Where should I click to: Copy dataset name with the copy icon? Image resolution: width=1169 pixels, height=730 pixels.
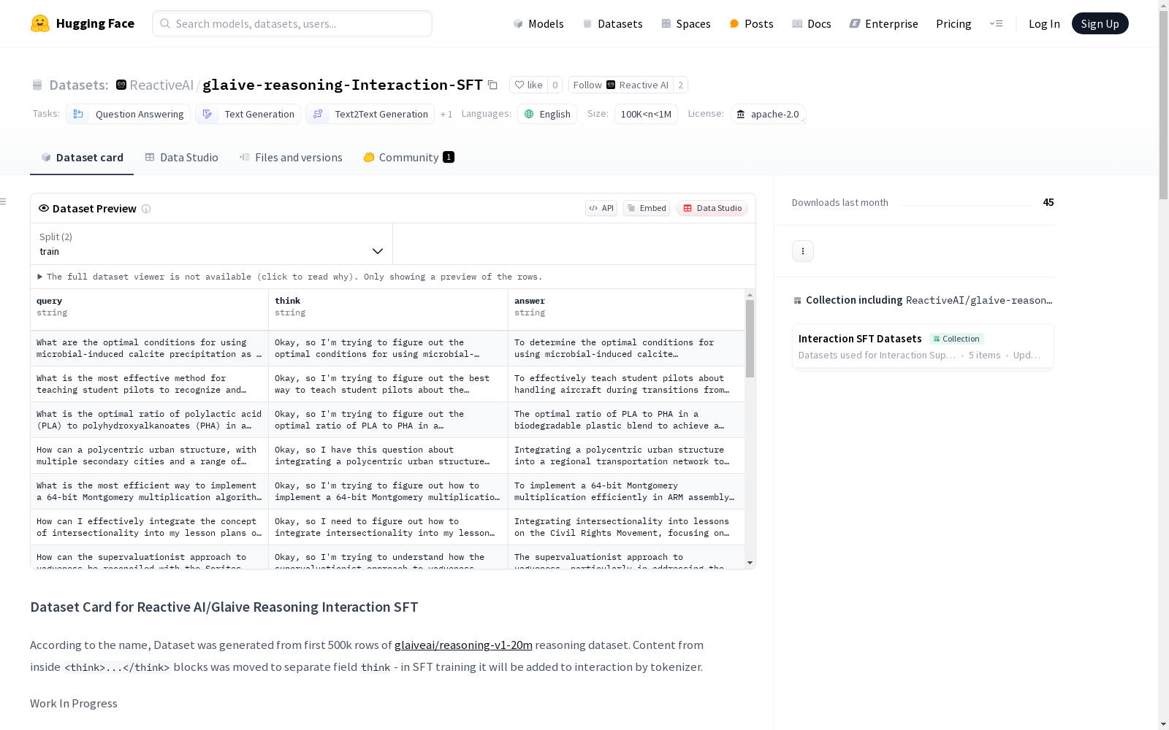[x=493, y=85]
